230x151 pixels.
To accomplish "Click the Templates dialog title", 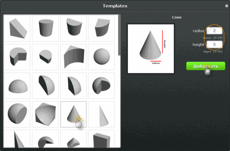I will [115, 6].
